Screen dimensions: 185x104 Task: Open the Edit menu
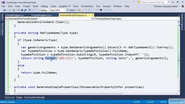coord(10,6)
